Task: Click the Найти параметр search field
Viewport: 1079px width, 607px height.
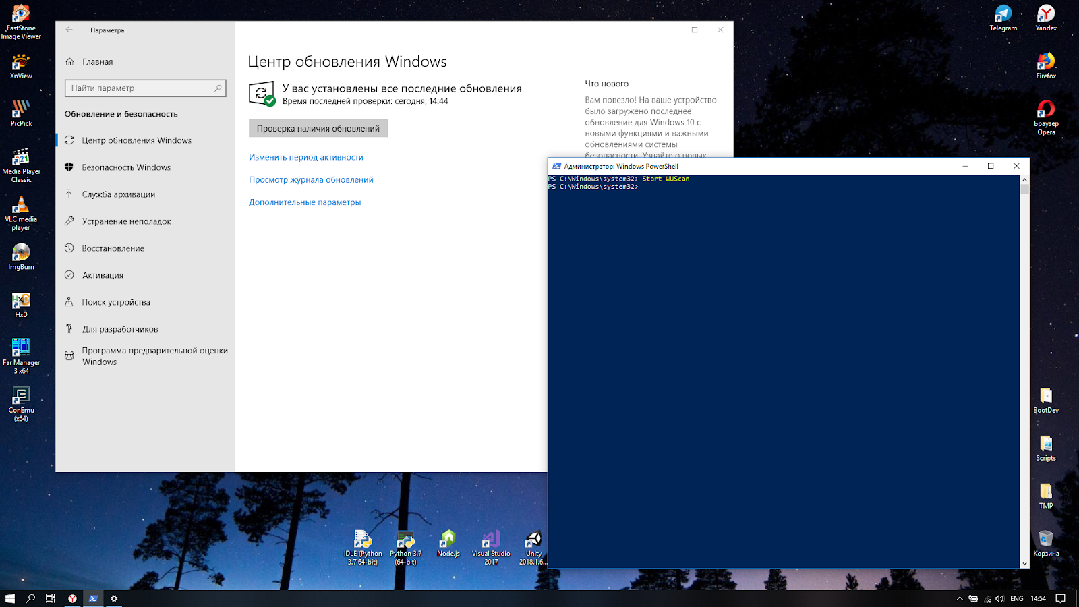Action: [145, 88]
